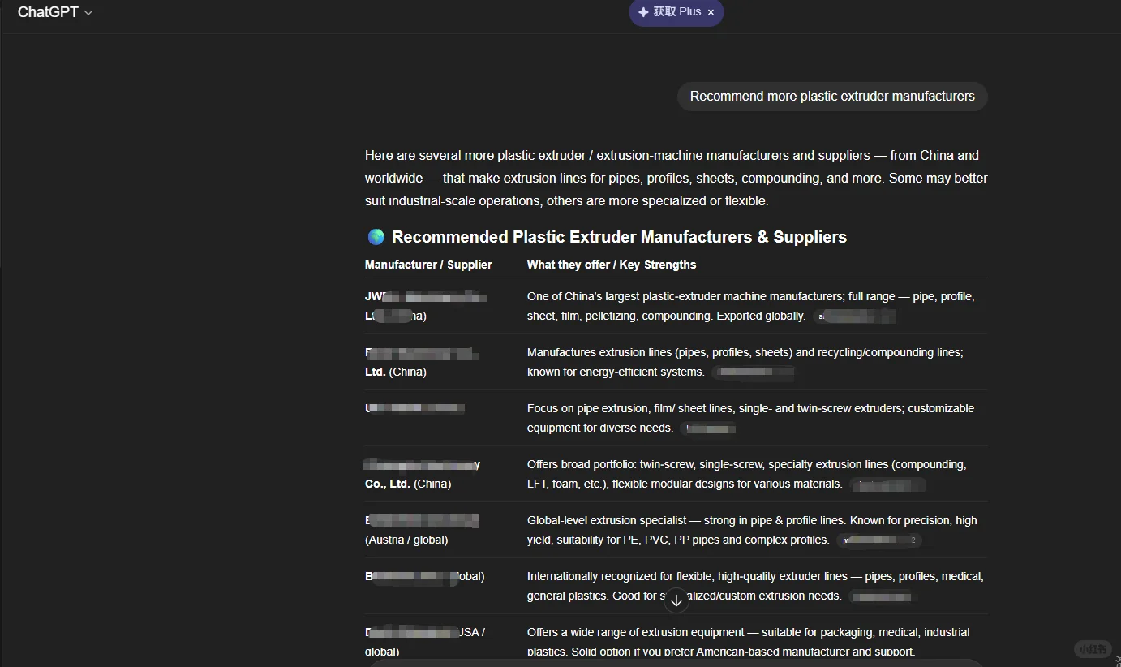The width and height of the screenshot is (1121, 667).
Task: Select the "Offers broad portfolio: twin-screw" description cell
Action: tap(746, 474)
